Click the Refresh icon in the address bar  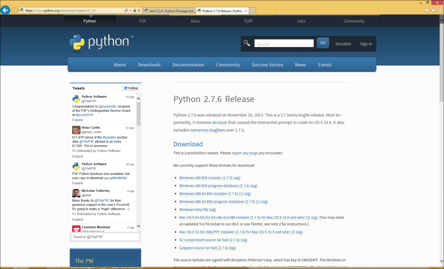tap(139, 11)
